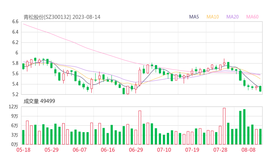266x158 pixels.
Task: Click the 6万 volume axis label
Action: point(15,126)
